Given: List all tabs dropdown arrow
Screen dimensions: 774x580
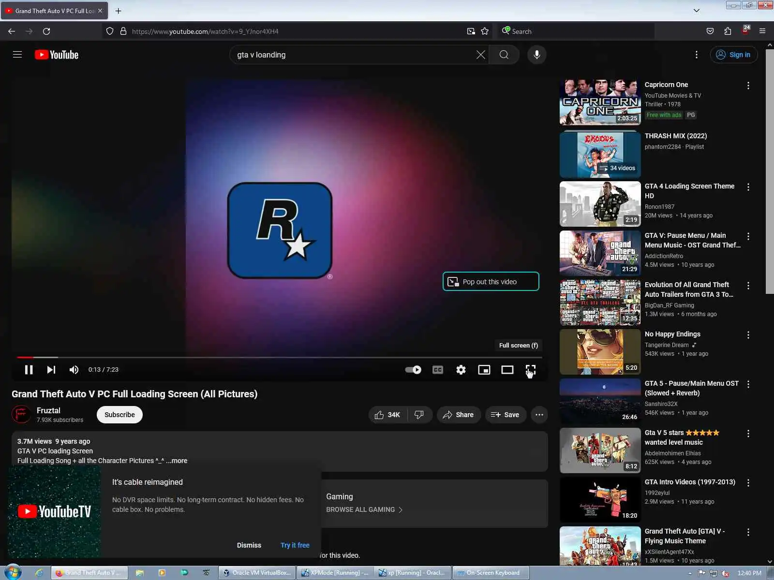Looking at the screenshot, I should tap(697, 11).
